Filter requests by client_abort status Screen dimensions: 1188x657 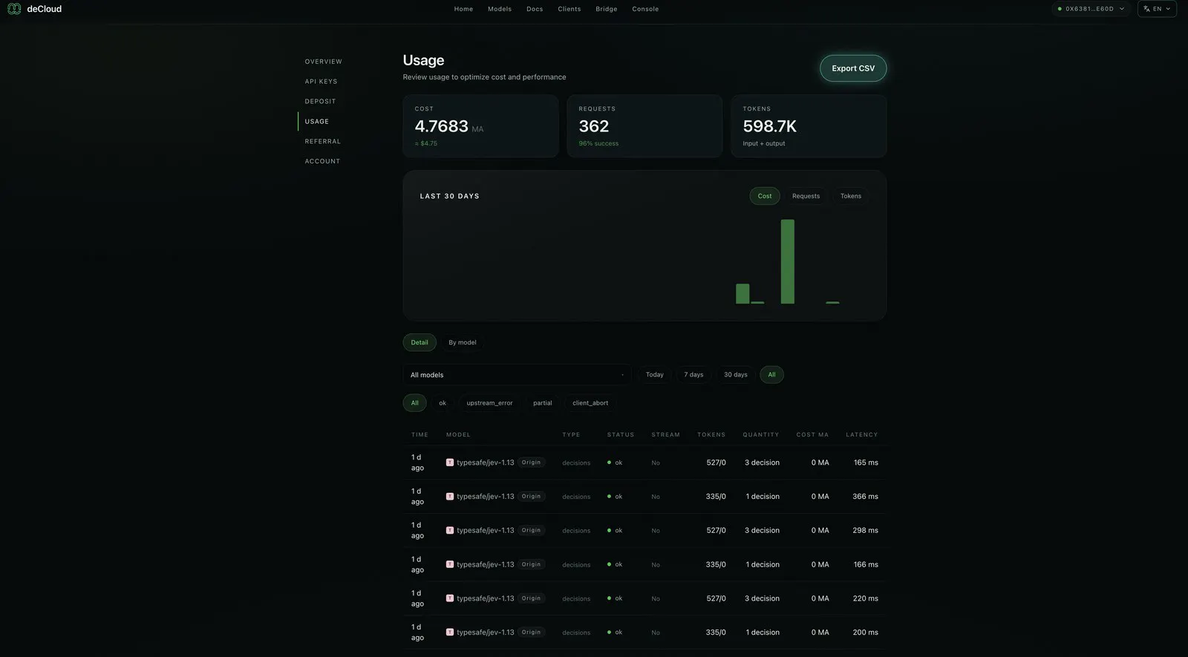[x=590, y=403]
